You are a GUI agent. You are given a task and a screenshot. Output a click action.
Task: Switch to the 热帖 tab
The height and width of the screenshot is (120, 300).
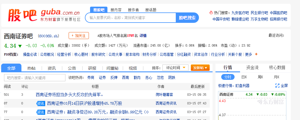31,68
